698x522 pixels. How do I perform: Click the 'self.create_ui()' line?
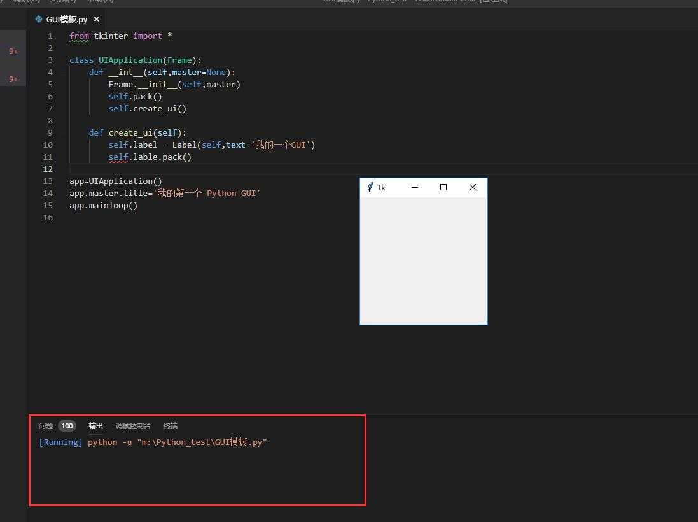click(x=148, y=109)
